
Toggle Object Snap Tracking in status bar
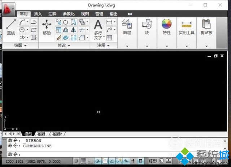[x=112, y=161]
